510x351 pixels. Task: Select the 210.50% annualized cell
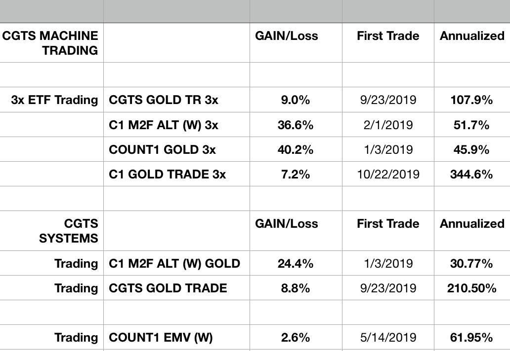click(472, 288)
